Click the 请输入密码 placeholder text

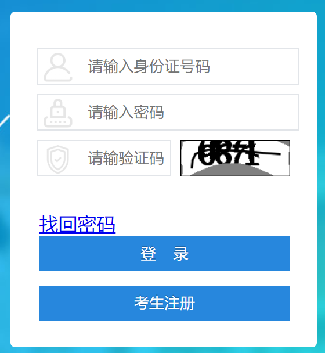point(126,112)
